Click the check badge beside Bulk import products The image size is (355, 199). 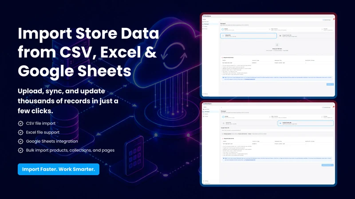coord(20,150)
